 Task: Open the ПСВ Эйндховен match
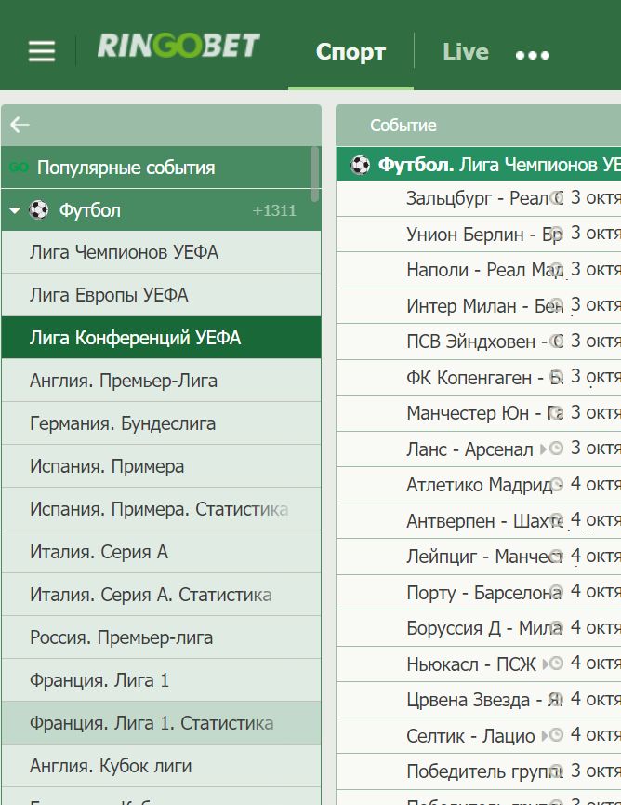tap(484, 342)
